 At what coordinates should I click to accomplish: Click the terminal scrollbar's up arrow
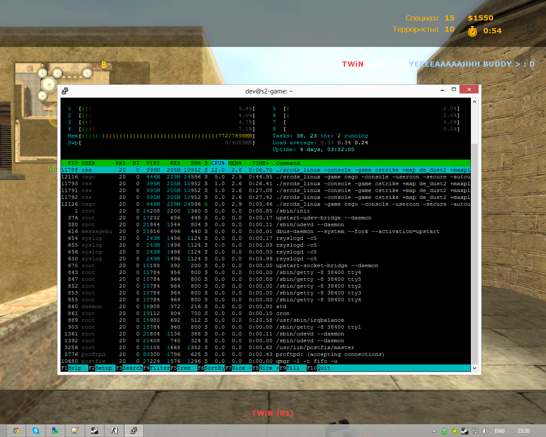click(474, 102)
